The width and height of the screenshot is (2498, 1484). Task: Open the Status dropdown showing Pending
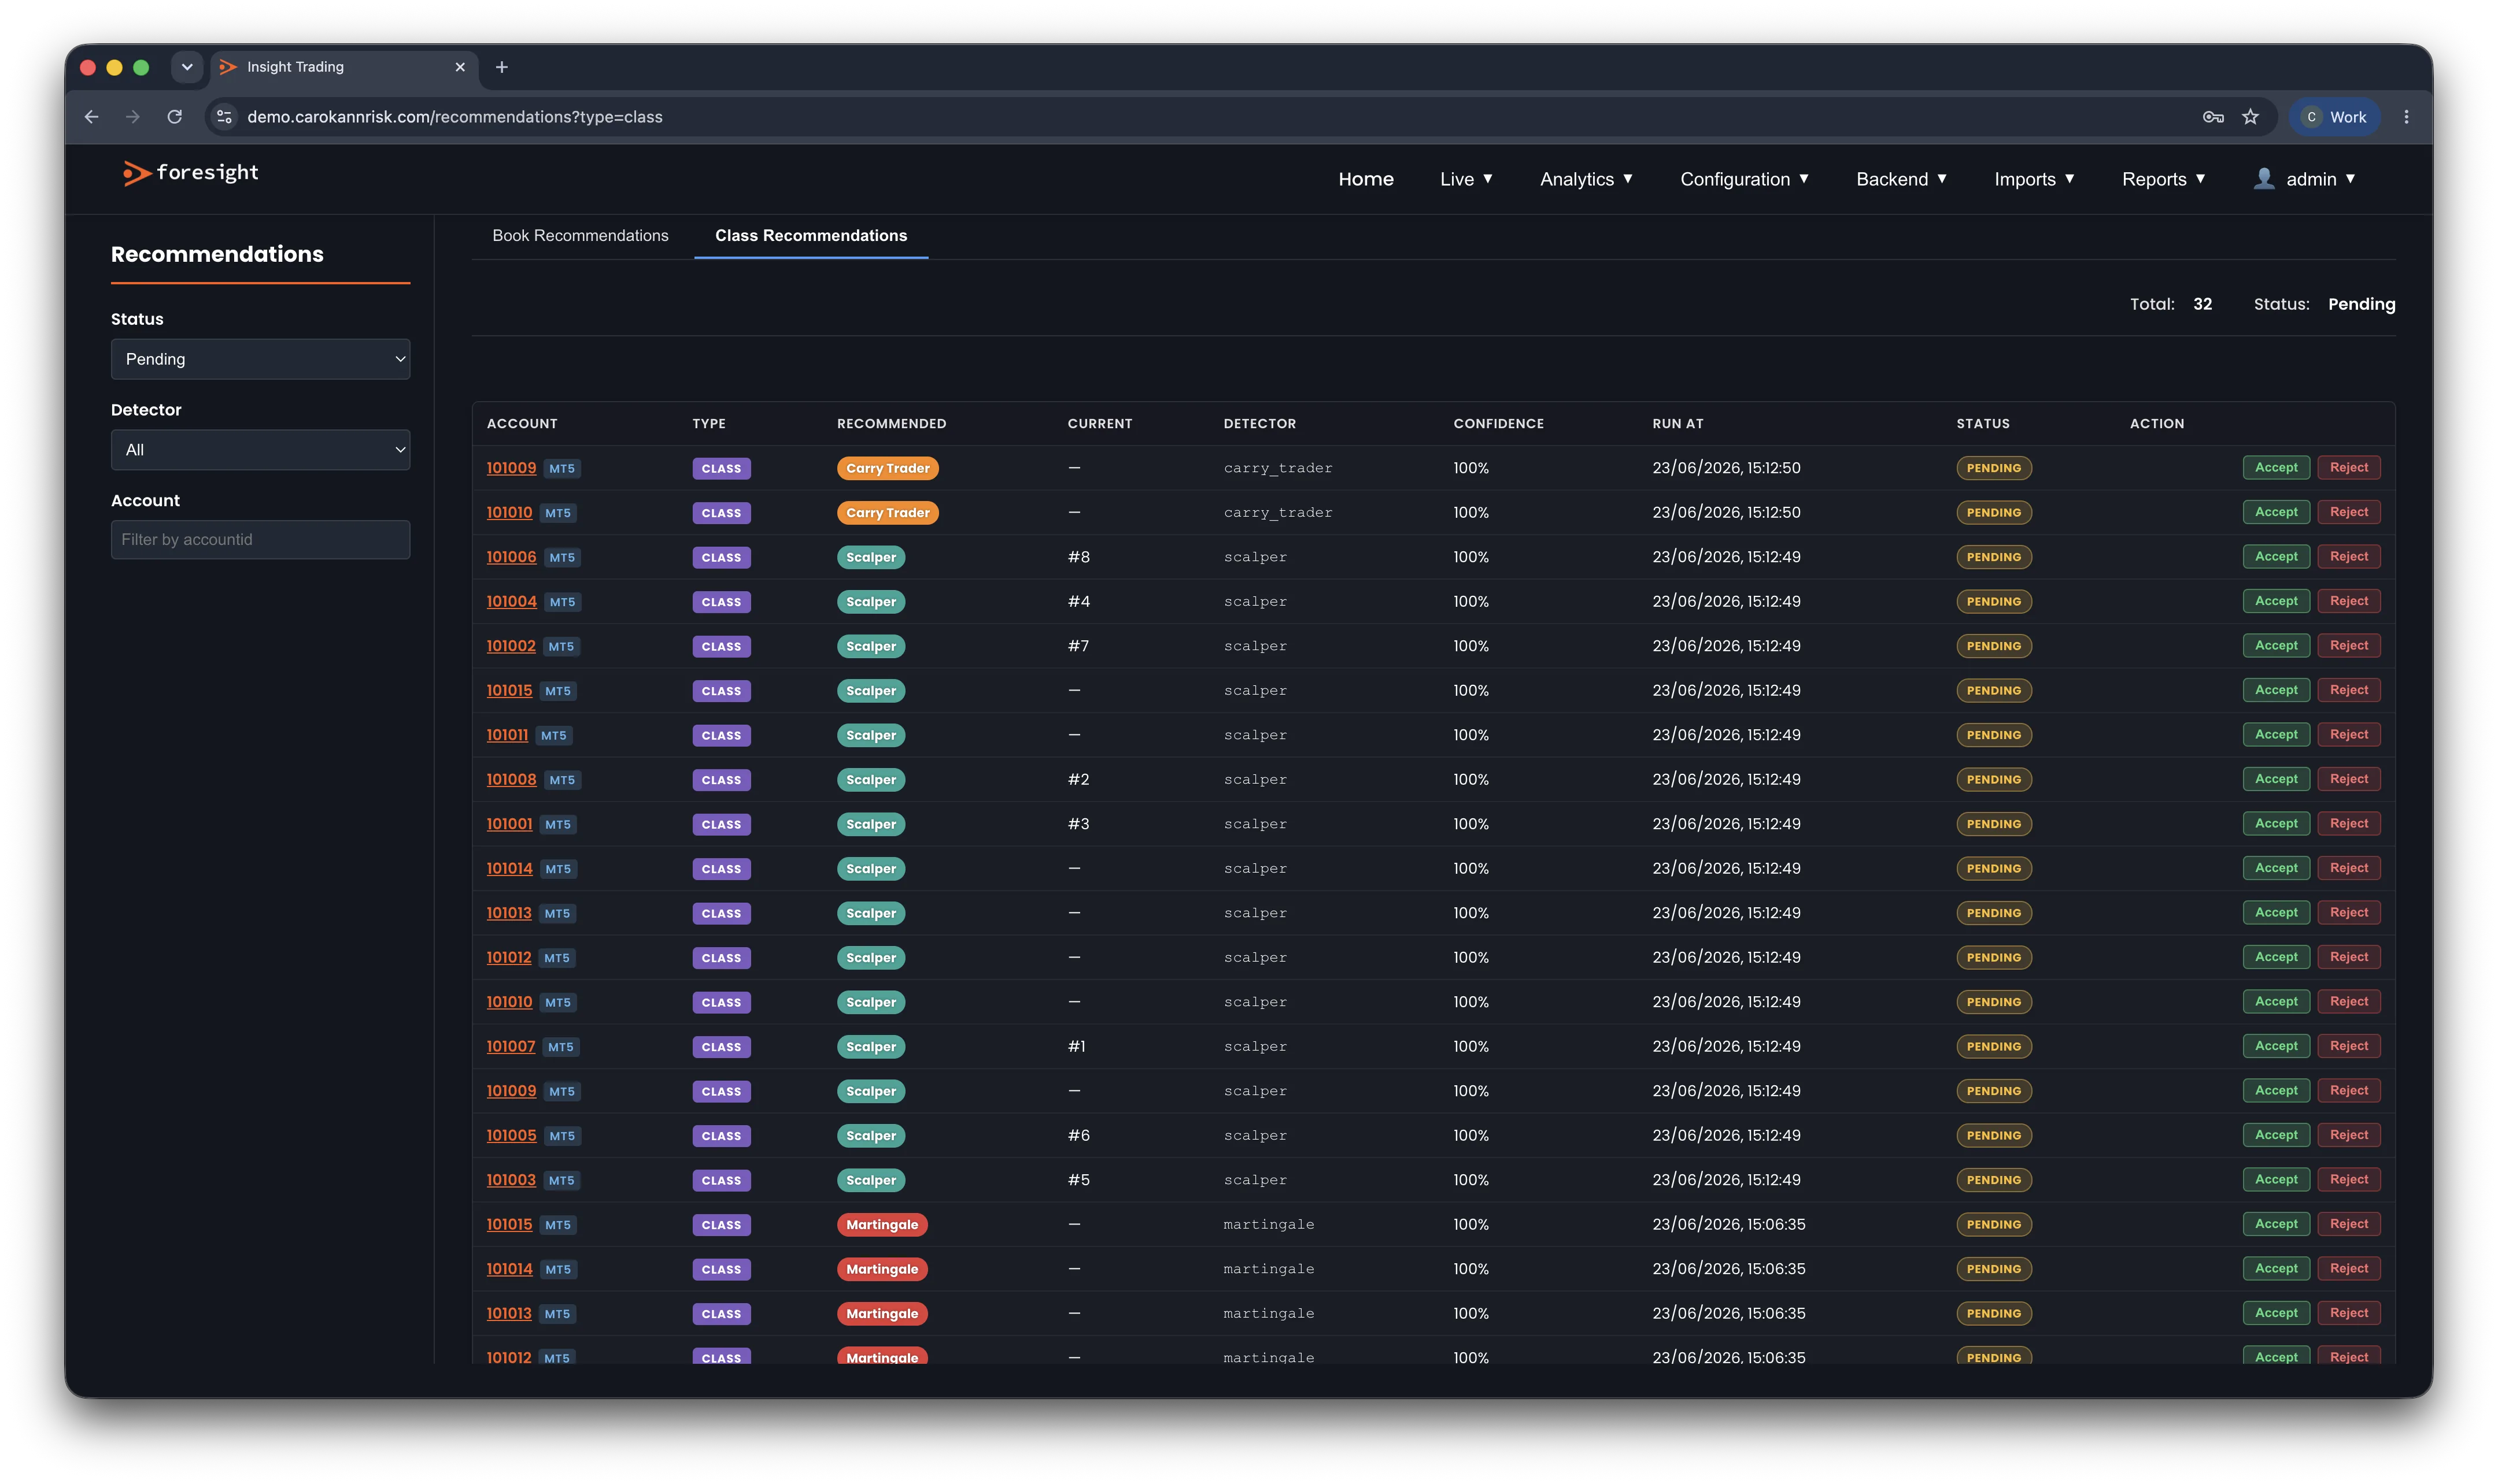click(x=260, y=359)
